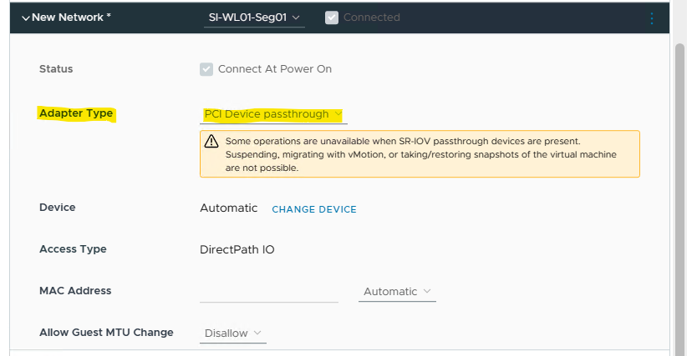Click the MAC Address label
This screenshot has width=692, height=356.
75,290
